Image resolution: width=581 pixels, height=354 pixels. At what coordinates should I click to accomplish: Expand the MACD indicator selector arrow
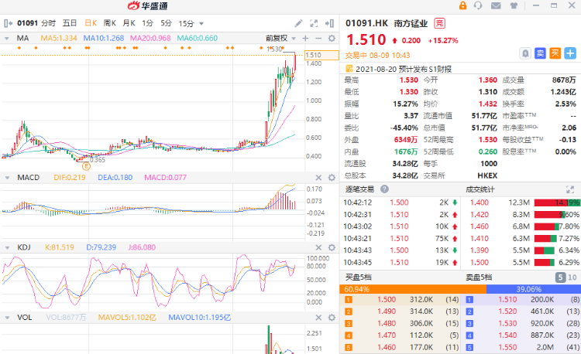pos(9,178)
